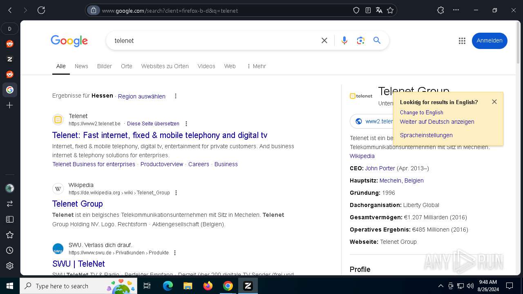
Task: Open the Google sidebar shortcut
Action: coord(10,90)
